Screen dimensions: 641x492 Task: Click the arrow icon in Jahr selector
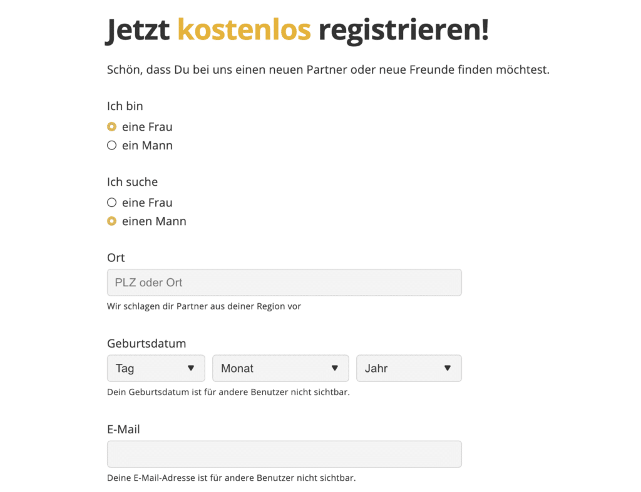point(448,368)
